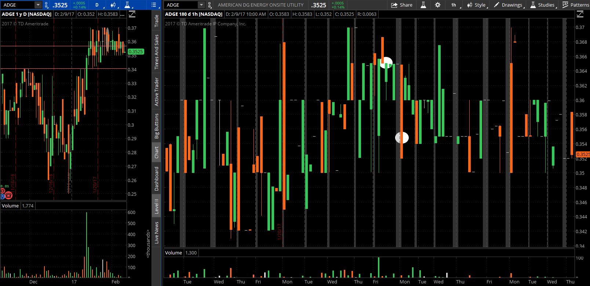Open the Active Trader side tab
Screen dimensions: 590x286
(x=156, y=92)
